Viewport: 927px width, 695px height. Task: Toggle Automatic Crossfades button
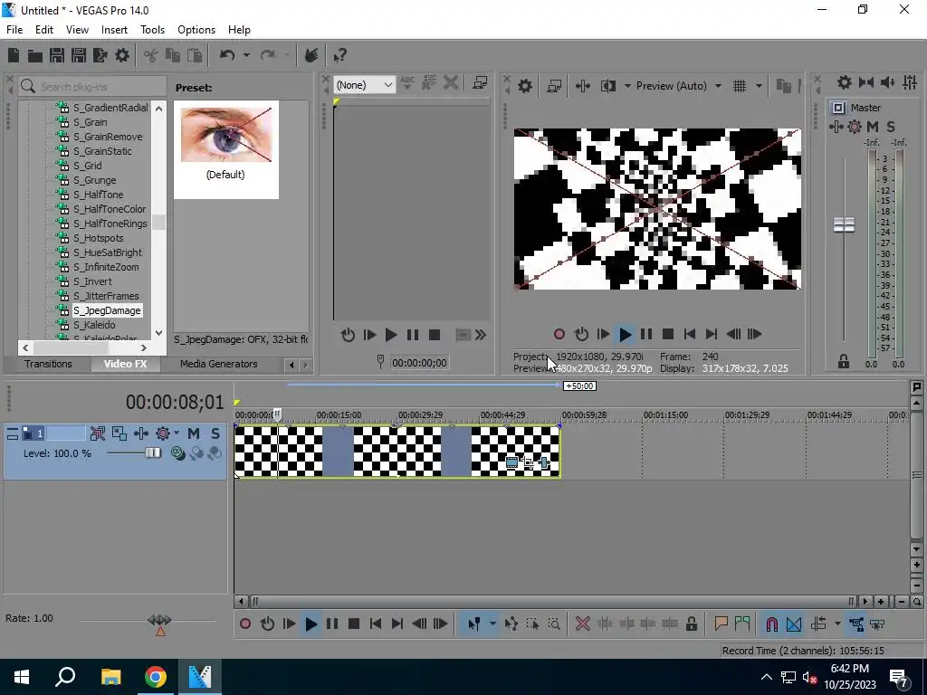794,624
